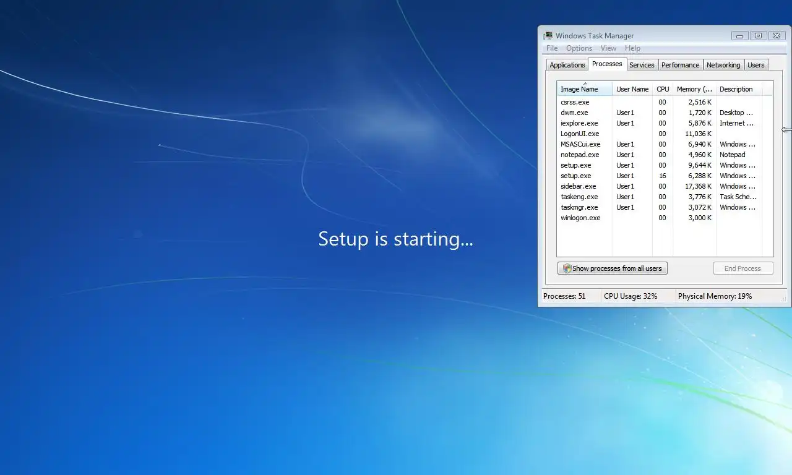
Task: Click the Task Sche... description cell
Action: click(x=738, y=197)
